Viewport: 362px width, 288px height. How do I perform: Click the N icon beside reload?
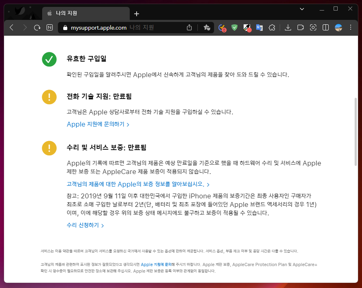[49, 28]
